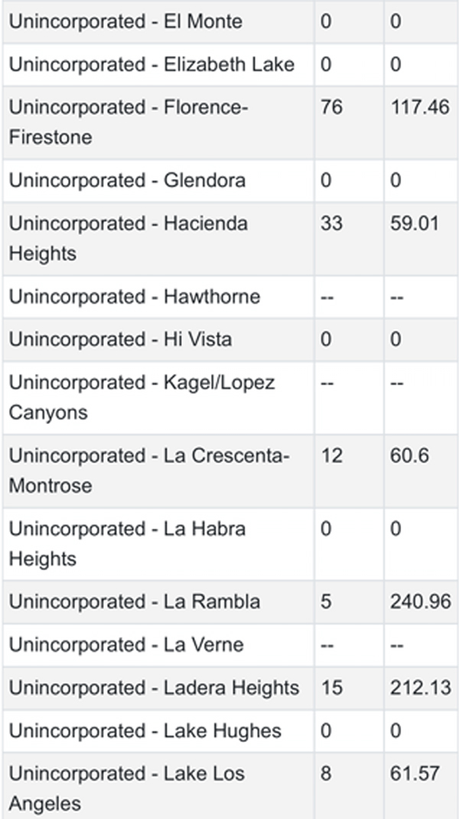Select the Unincorporated - Glendora cell
Screen dimensions: 459x819
point(127,181)
